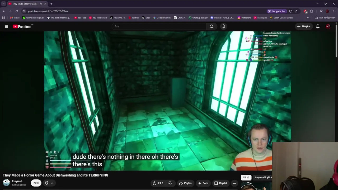The width and height of the screenshot is (338, 190).
Task: Open kürtfilix bookmark
Action: (x=134, y=18)
